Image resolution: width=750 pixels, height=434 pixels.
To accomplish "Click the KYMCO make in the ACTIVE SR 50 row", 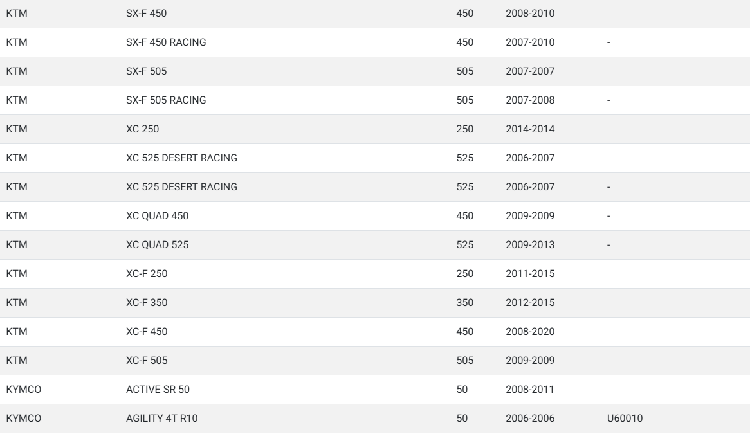I will [x=23, y=390].
